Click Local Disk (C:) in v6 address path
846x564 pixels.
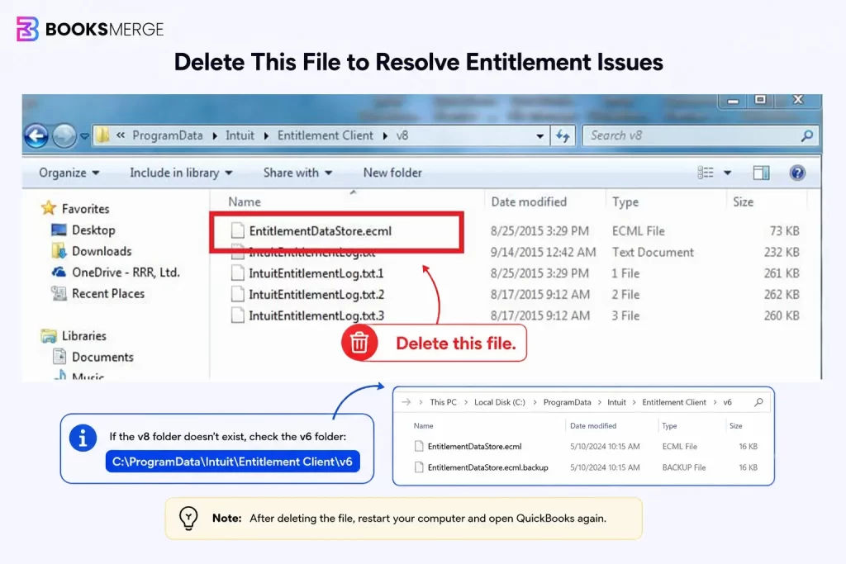point(499,402)
